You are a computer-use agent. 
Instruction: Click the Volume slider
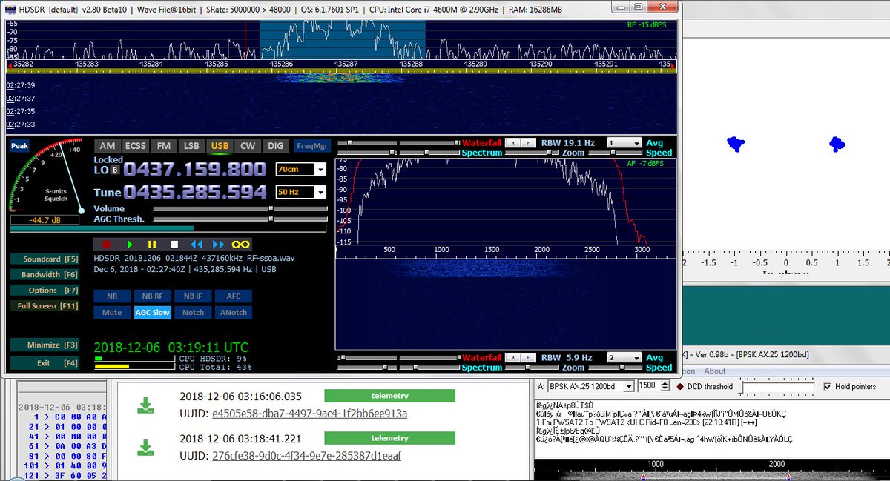coord(240,209)
